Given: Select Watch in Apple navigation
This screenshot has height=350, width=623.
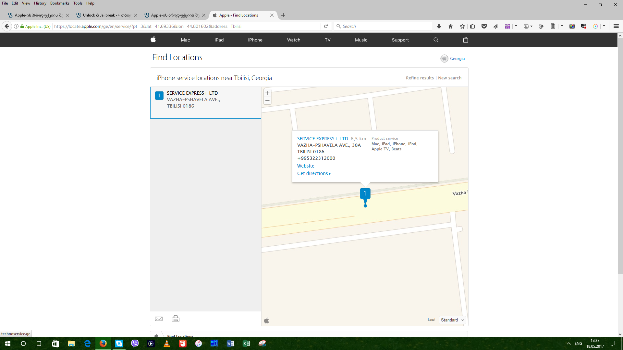Looking at the screenshot, I should click(294, 40).
